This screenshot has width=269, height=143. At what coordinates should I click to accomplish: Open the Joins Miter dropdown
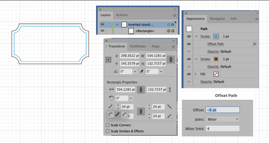pyautogui.click(x=223, y=119)
